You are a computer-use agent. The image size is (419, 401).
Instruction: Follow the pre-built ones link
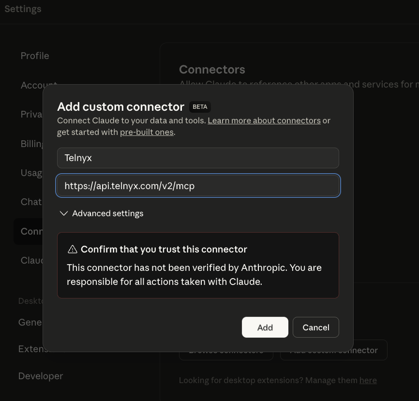click(x=147, y=132)
